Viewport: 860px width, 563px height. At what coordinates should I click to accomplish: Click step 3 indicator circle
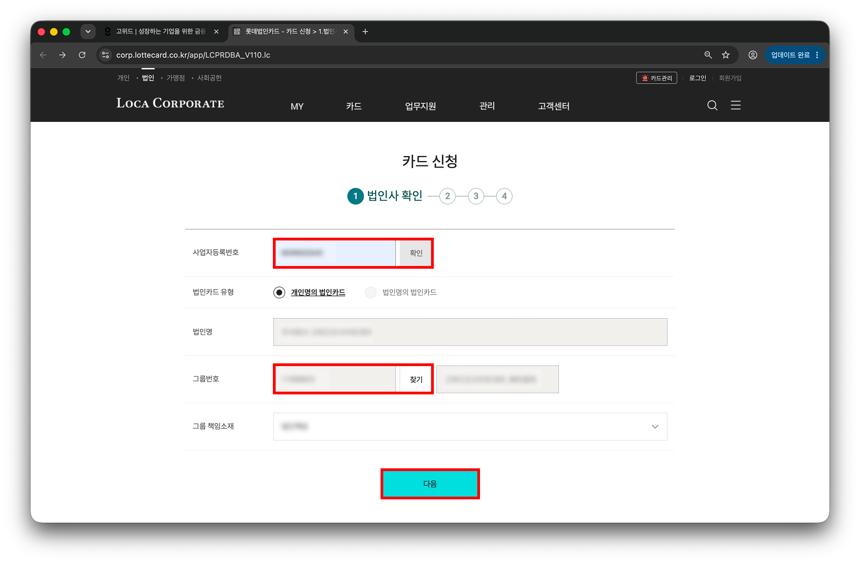[x=476, y=196]
